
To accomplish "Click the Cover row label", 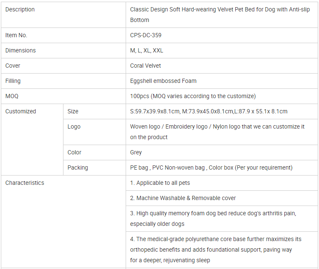I will point(13,66).
